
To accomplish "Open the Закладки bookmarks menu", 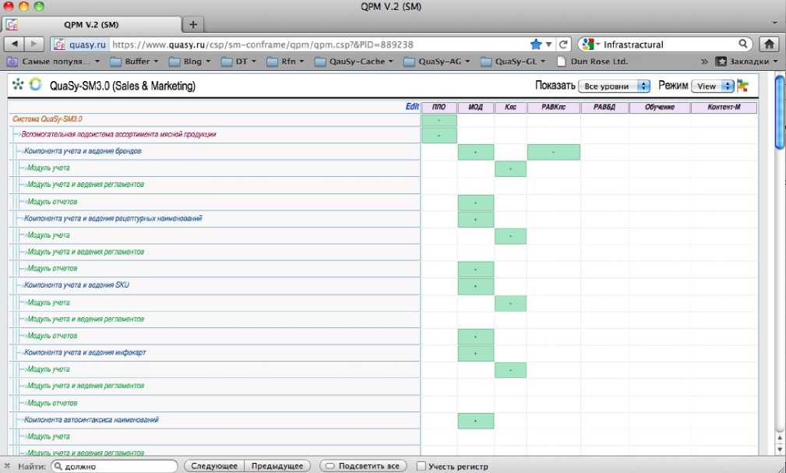I will [x=747, y=62].
